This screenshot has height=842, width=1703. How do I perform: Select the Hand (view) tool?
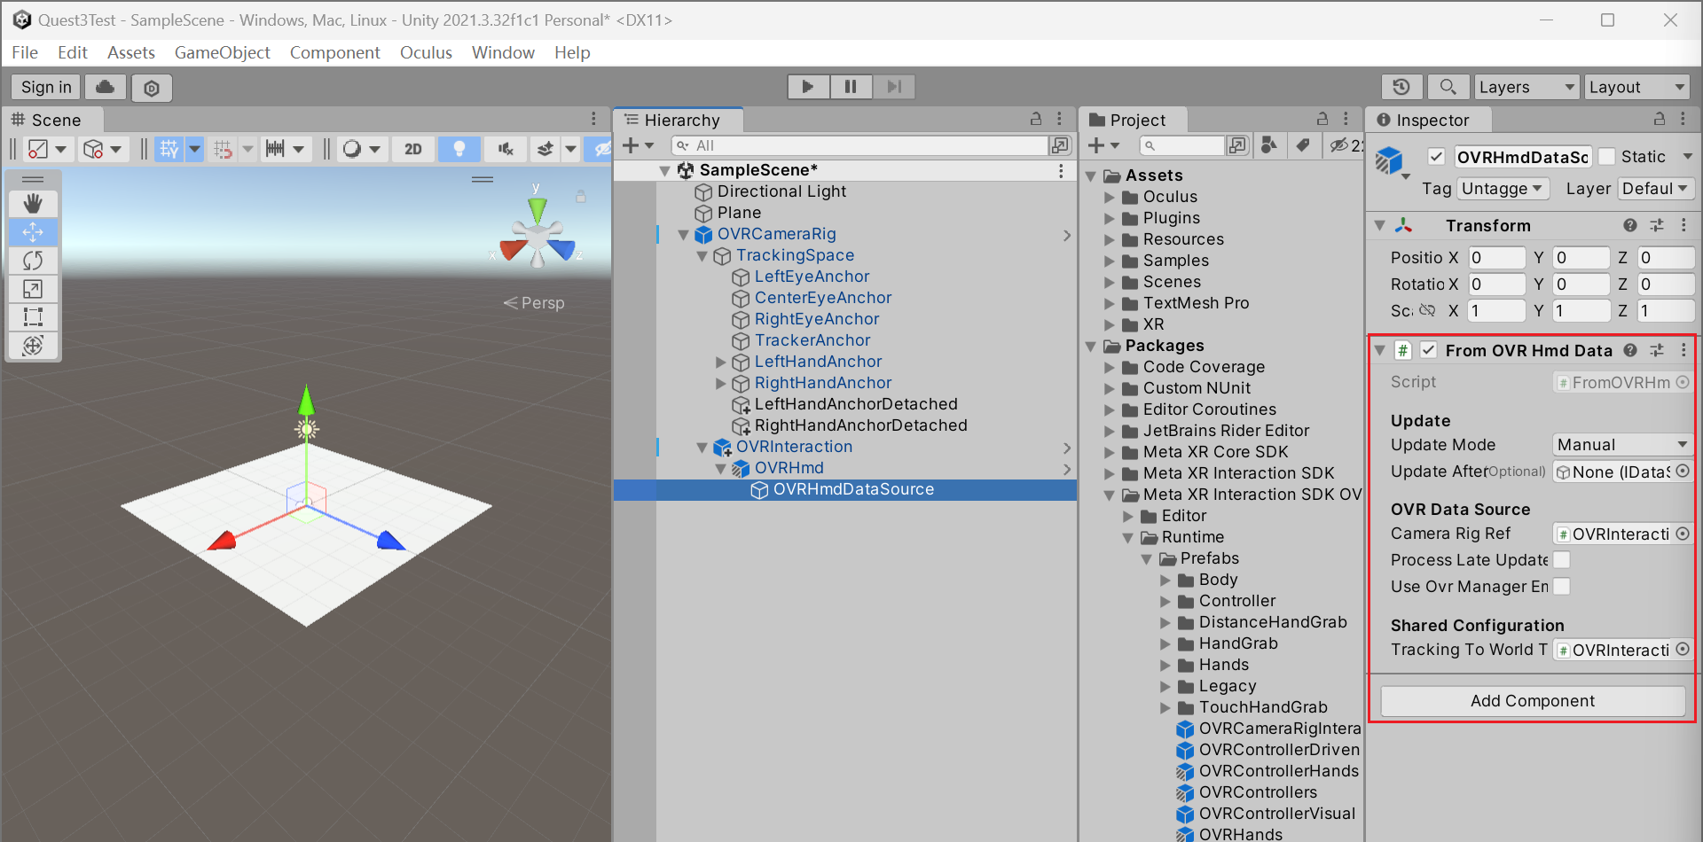[x=33, y=204]
